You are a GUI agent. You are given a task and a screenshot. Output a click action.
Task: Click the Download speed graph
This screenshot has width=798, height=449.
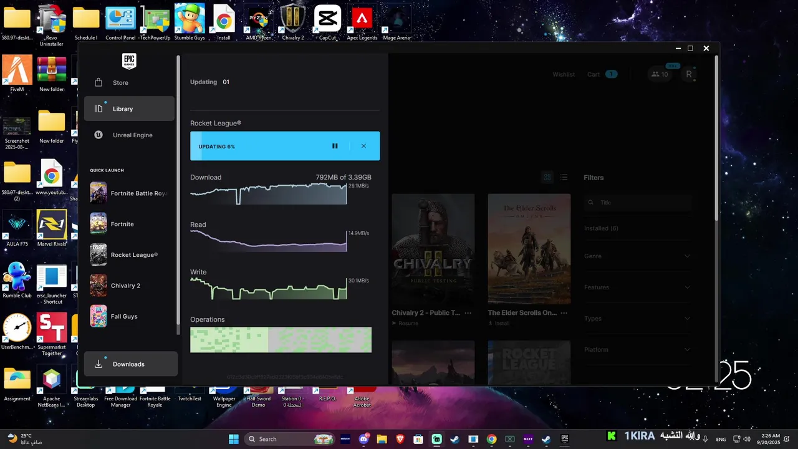click(268, 194)
